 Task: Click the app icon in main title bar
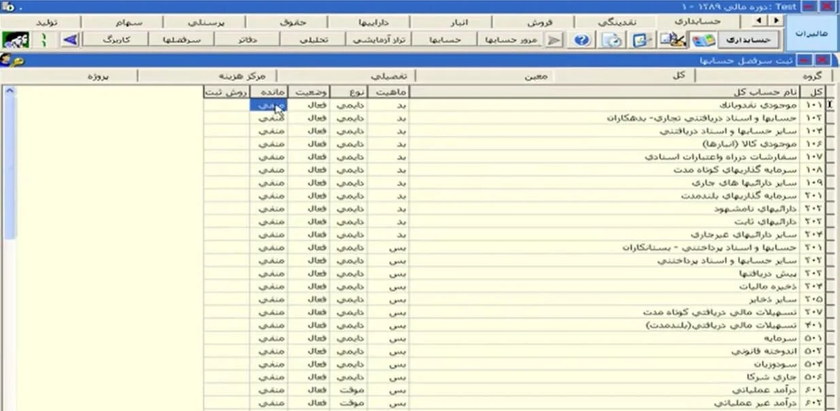click(9, 7)
